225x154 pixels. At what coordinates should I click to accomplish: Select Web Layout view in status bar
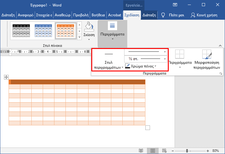pos(165,151)
